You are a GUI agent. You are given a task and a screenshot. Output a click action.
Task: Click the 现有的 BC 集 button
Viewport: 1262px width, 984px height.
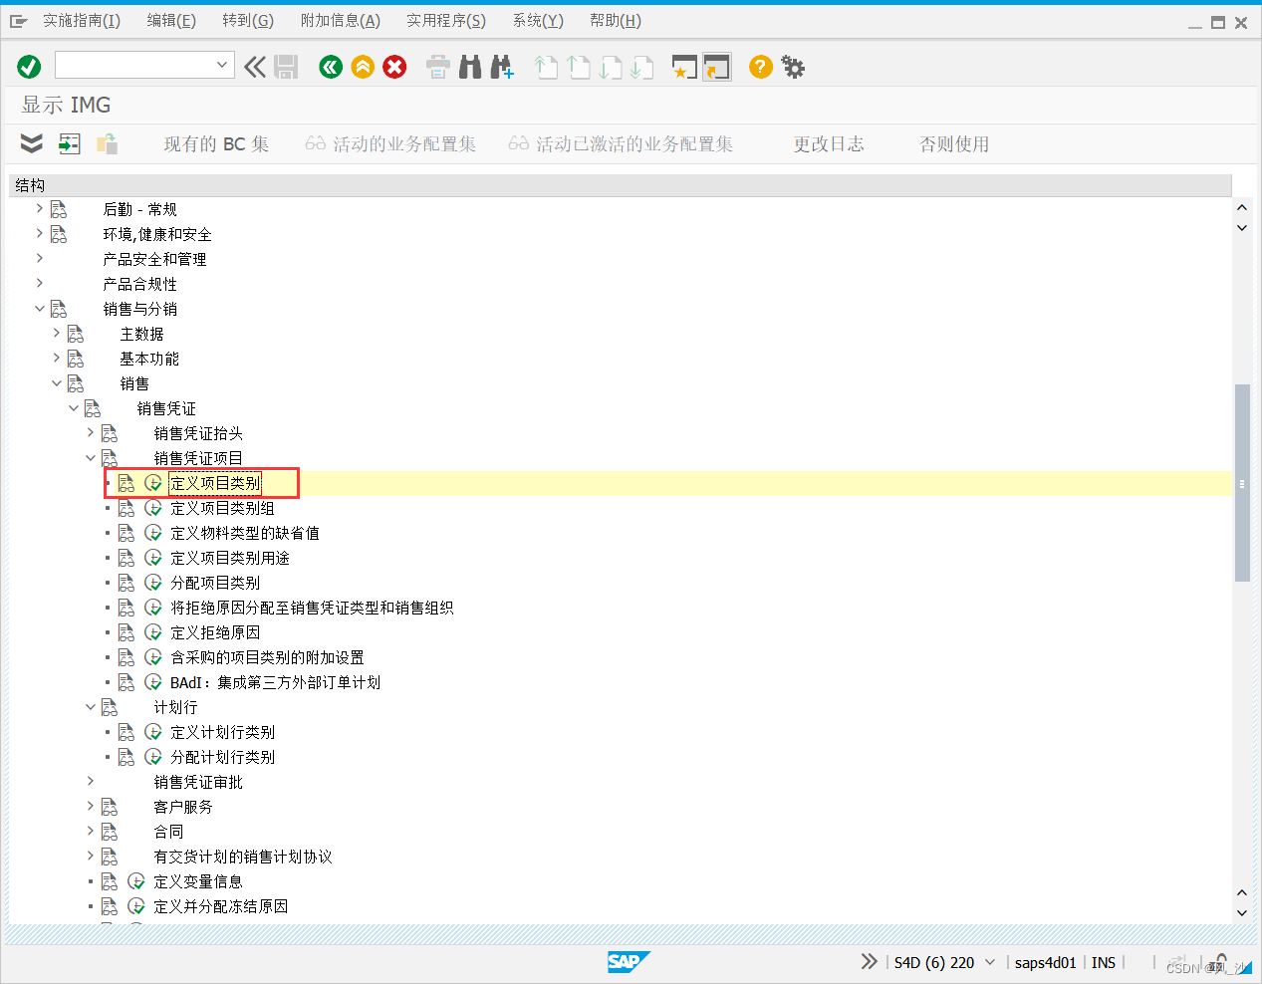(x=215, y=143)
